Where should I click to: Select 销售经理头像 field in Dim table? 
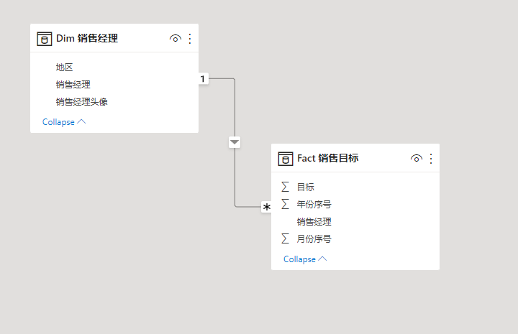[x=82, y=102]
